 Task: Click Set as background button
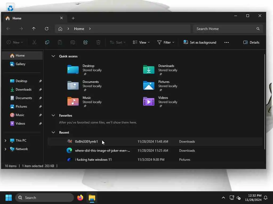point(200,42)
